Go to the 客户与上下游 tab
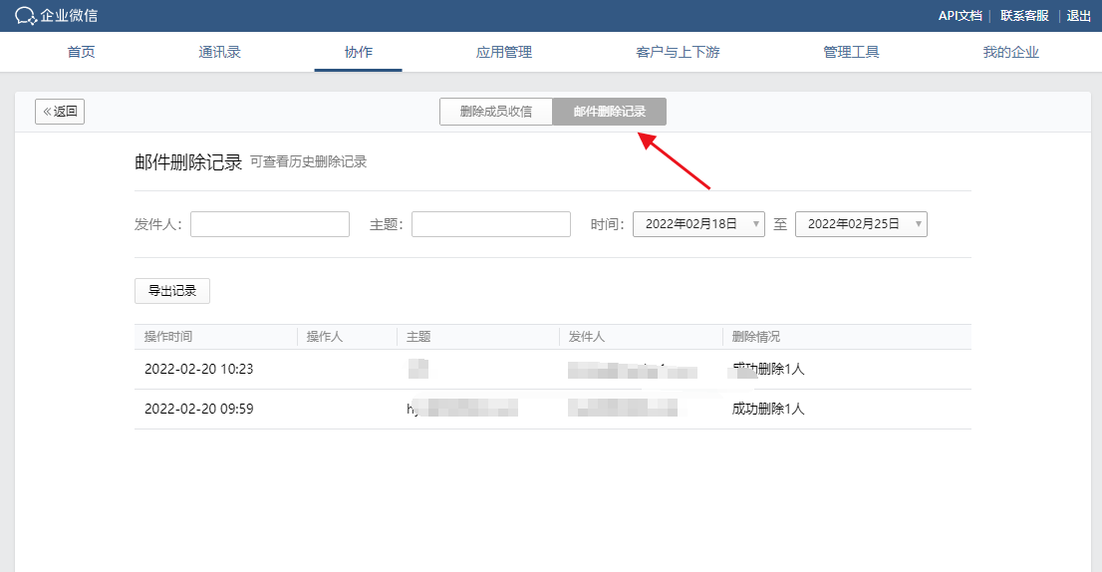The height and width of the screenshot is (572, 1102). 678,52
